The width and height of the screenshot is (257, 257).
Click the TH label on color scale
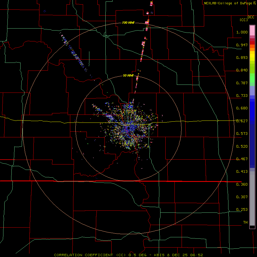tap(245, 222)
